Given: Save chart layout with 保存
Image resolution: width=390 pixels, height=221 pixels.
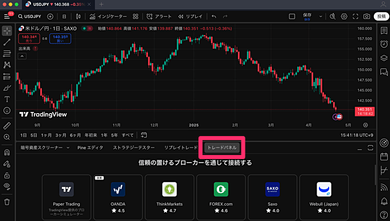Looking at the screenshot, I should pos(307,17).
